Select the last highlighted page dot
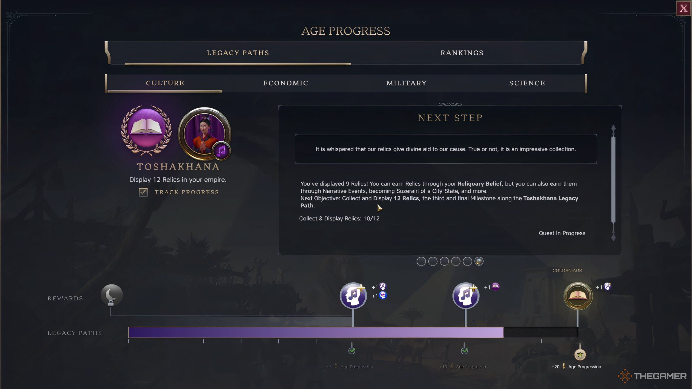This screenshot has width=692, height=389. pyautogui.click(x=479, y=261)
